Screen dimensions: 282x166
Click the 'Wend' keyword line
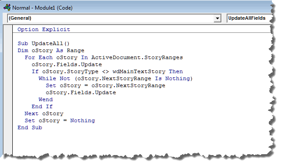click(46, 99)
